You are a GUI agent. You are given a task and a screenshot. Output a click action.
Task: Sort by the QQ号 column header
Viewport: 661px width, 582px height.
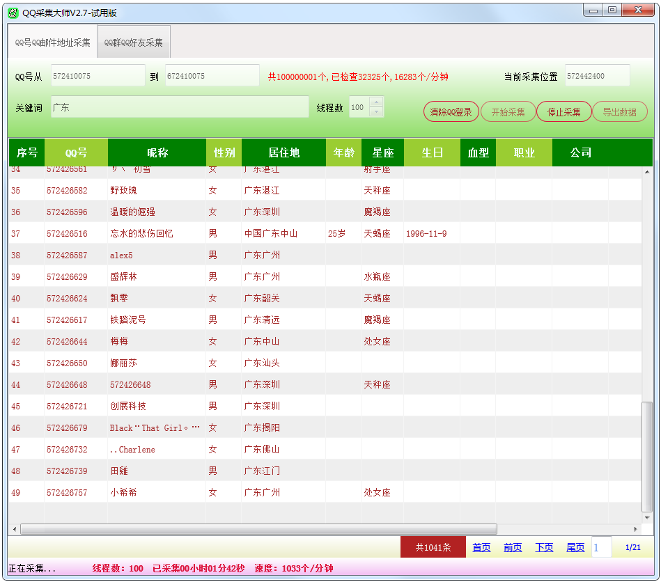pos(76,152)
